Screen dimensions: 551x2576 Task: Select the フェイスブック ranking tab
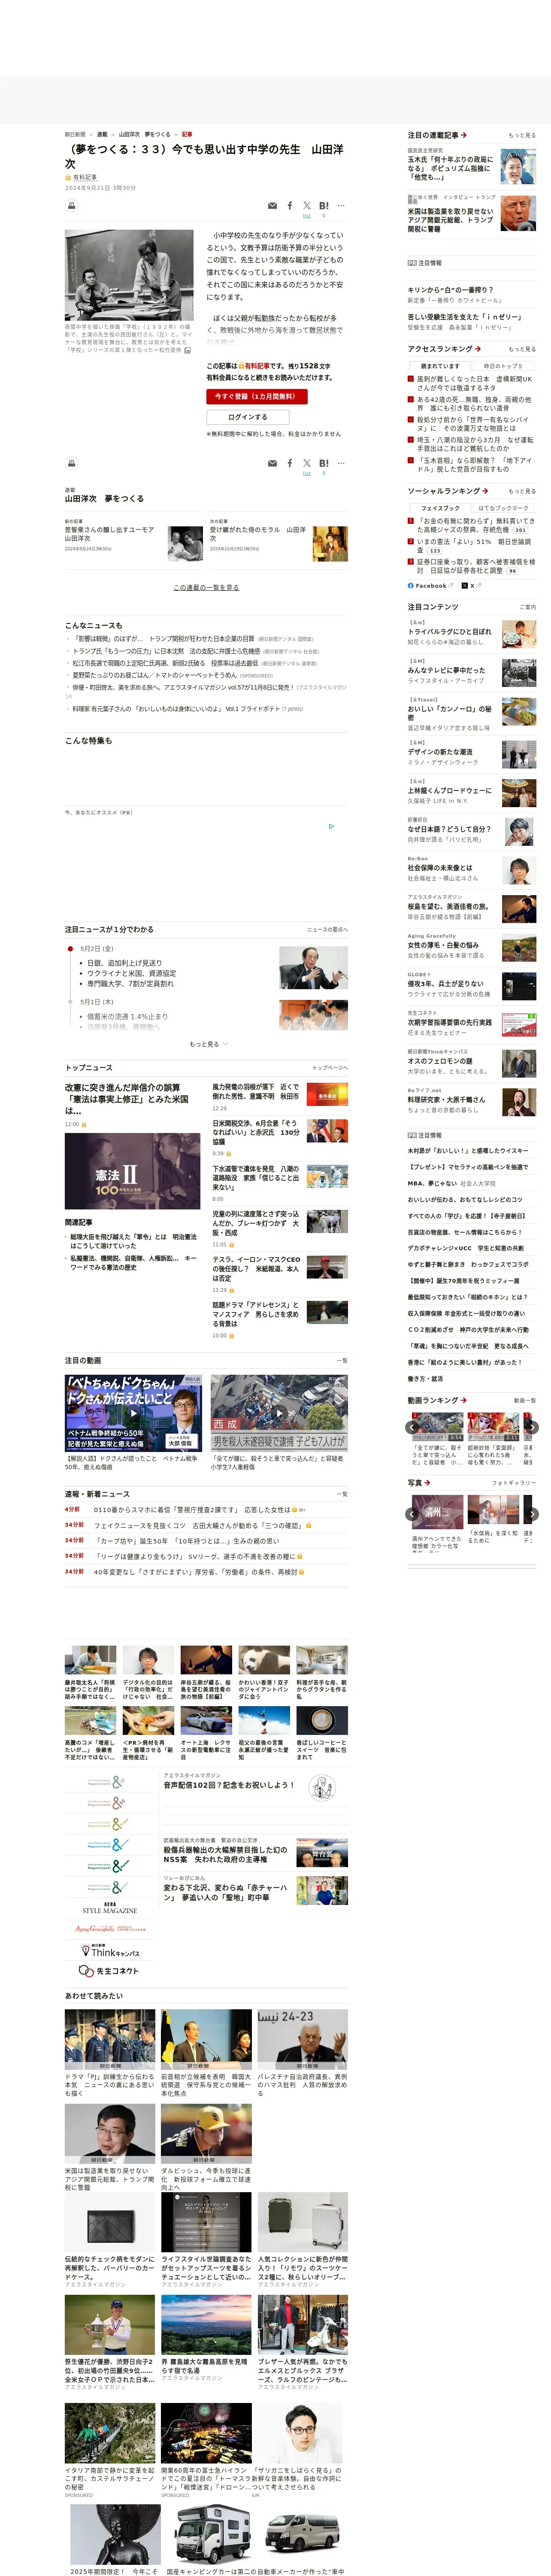click(x=439, y=508)
